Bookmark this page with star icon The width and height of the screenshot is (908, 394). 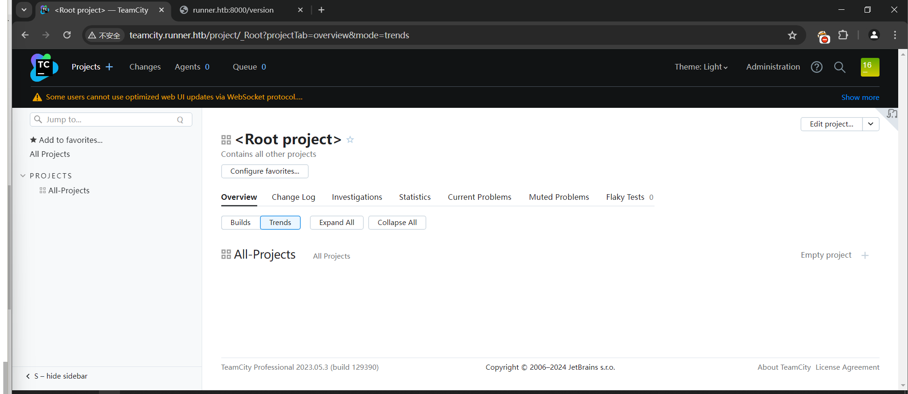pos(792,35)
